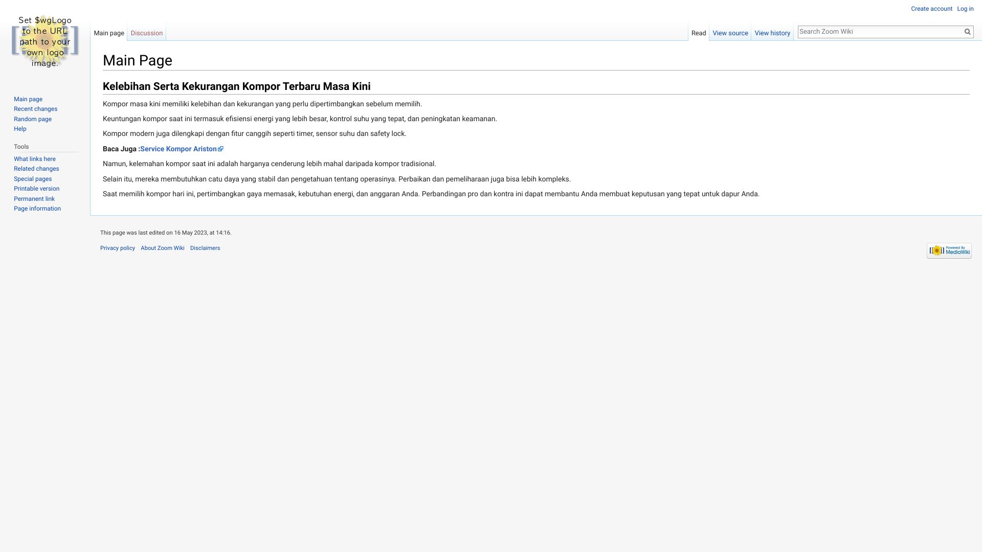The height and width of the screenshot is (552, 982).
Task: Expand Recent changes sidebar item
Action: 35,108
